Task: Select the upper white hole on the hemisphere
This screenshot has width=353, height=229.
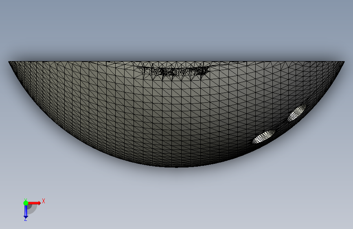Action: [297, 112]
